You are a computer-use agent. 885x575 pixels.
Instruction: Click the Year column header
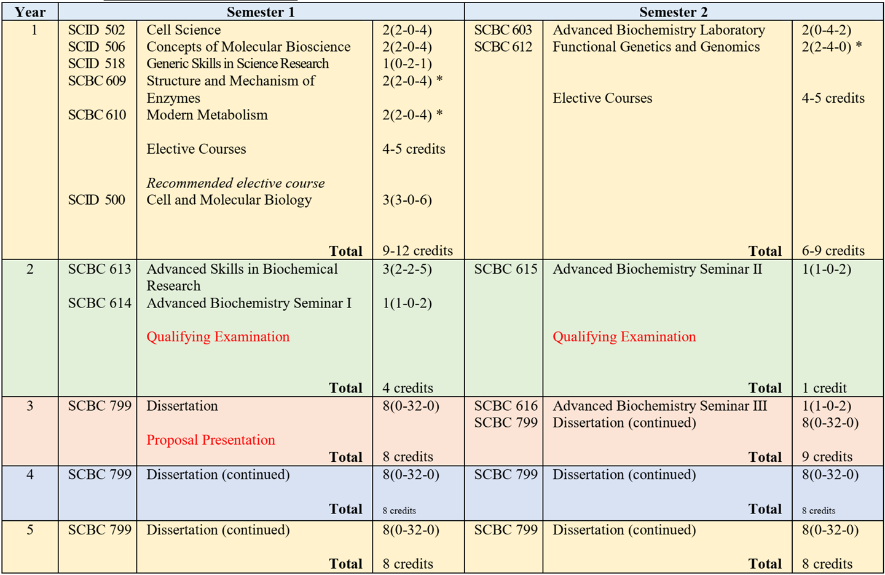29,12
